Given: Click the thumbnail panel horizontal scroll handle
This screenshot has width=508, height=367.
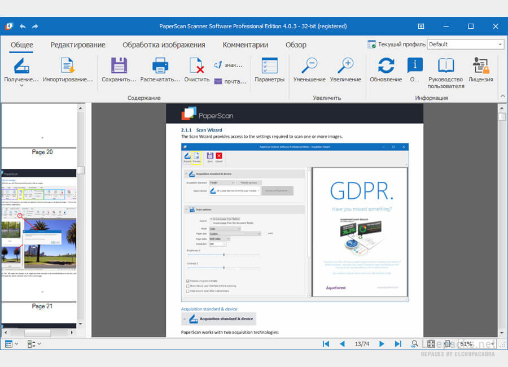Looking at the screenshot, I should pos(38,333).
